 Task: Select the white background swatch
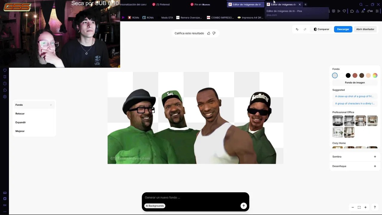click(x=341, y=76)
